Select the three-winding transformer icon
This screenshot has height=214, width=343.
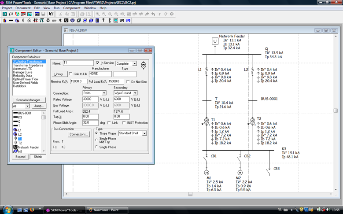(x=30, y=21)
